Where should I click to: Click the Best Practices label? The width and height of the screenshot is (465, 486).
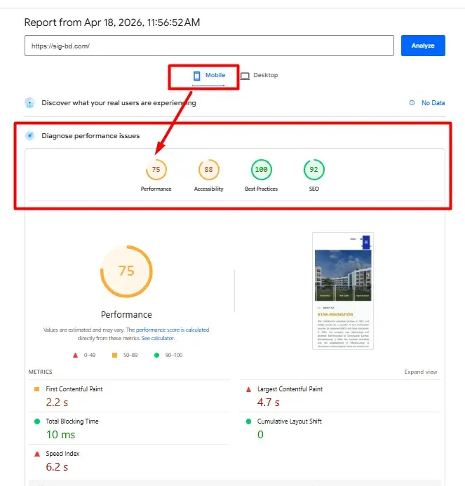262,189
